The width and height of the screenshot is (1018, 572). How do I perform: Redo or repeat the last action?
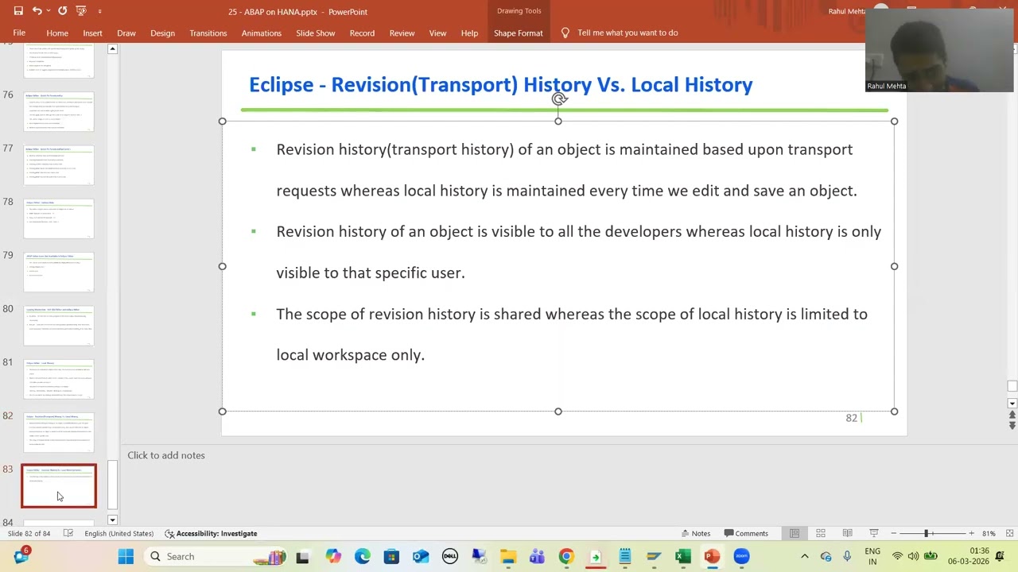pyautogui.click(x=62, y=11)
